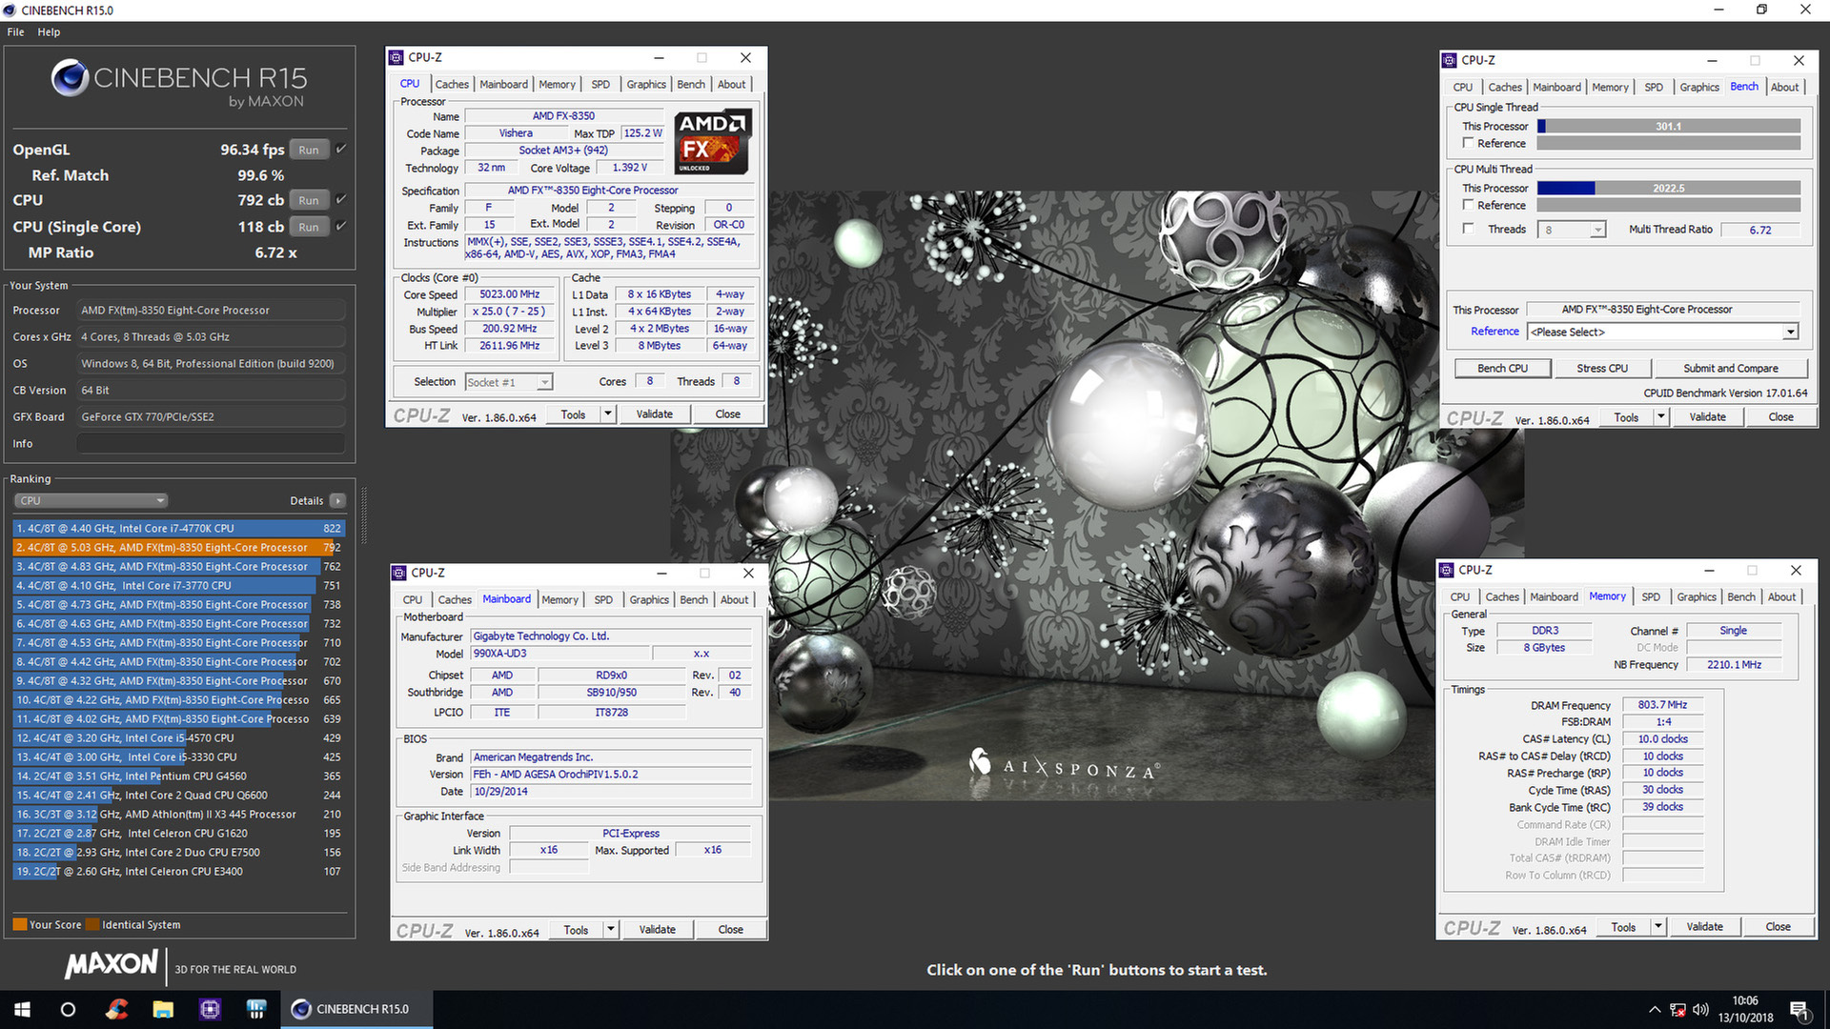Open the File menu
The width and height of the screenshot is (1830, 1029).
[16, 31]
